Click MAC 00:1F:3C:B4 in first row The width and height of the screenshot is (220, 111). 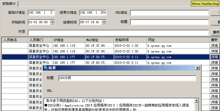(98, 46)
